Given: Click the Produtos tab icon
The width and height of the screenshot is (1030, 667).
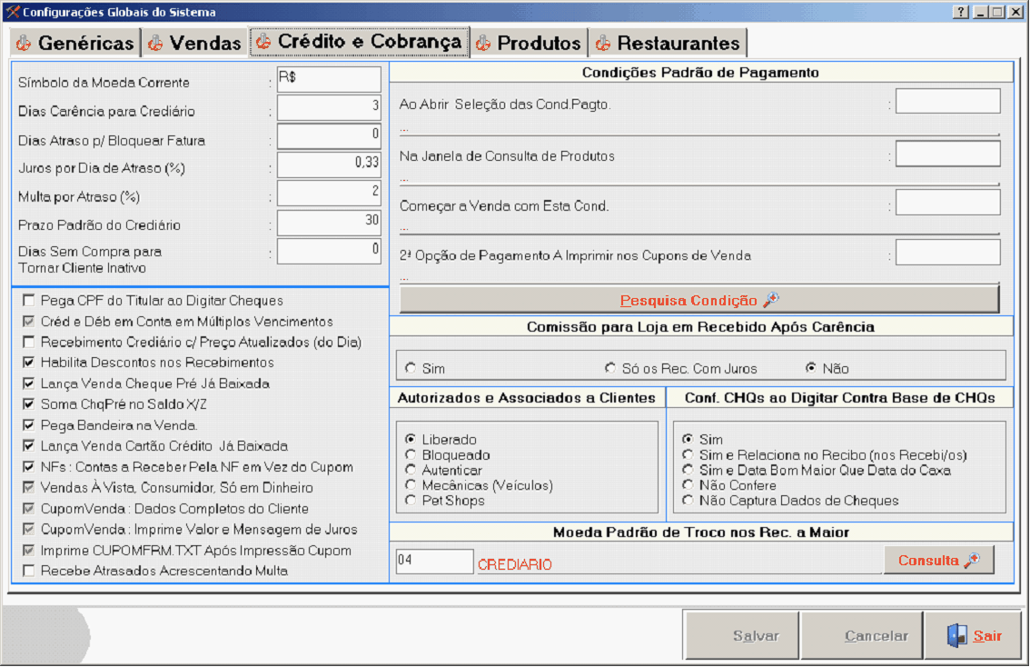Looking at the screenshot, I should coord(483,43).
